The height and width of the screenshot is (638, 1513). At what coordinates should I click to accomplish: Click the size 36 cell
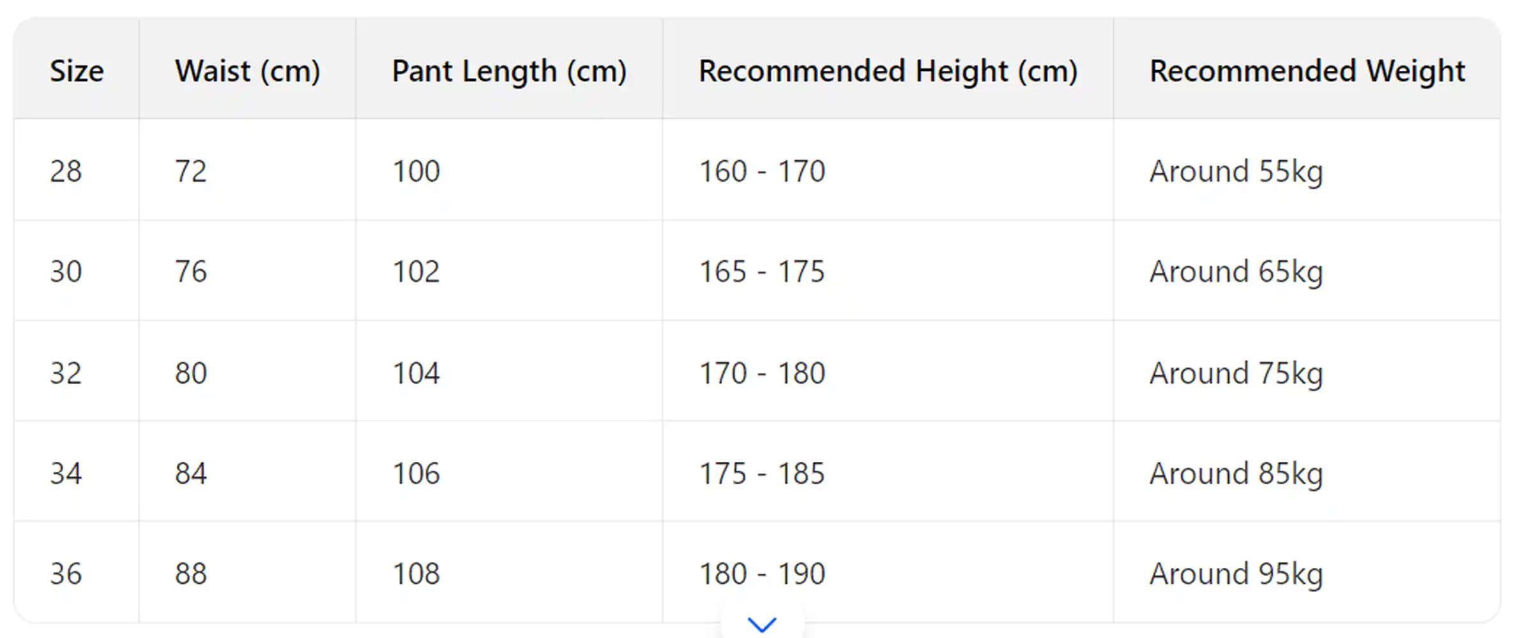(66, 574)
